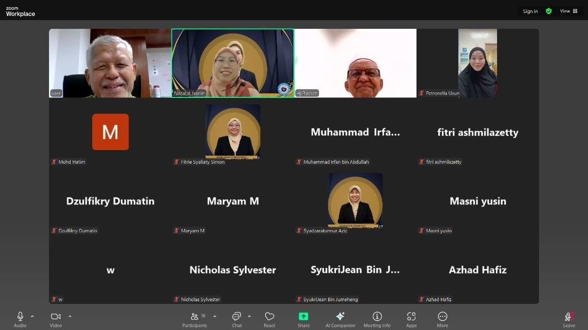Toggle microphone with the Audio button
Viewport: 588px width, 330px height.
20,319
